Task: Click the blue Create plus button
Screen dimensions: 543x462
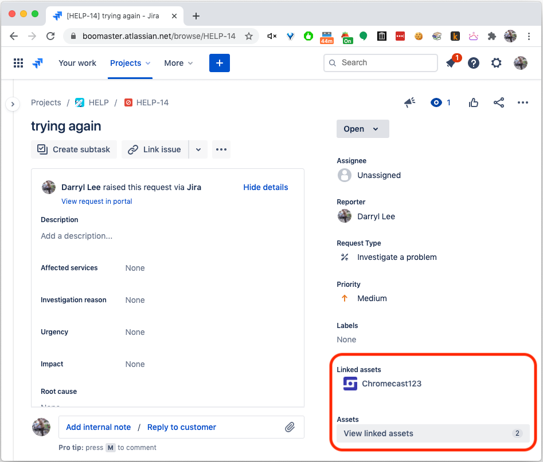Action: [x=219, y=63]
